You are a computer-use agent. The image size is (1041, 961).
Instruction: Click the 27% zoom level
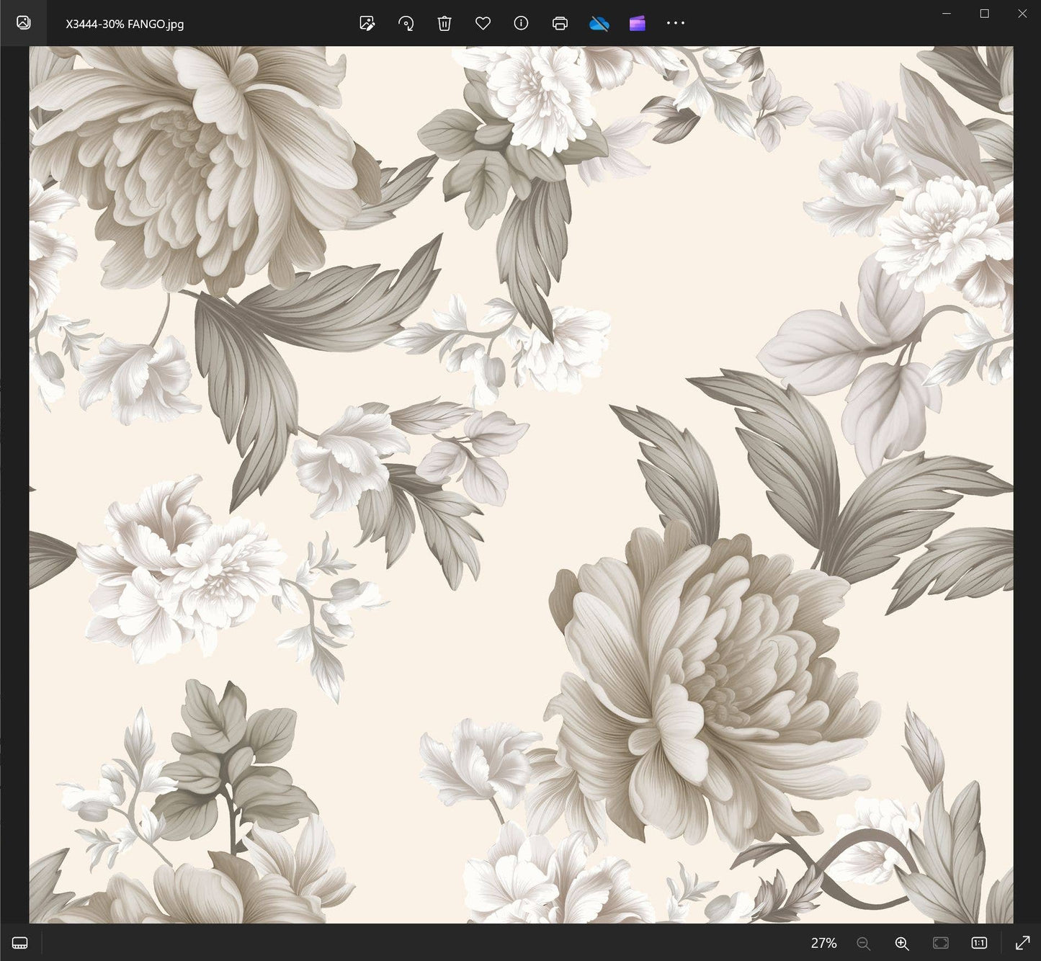point(823,943)
